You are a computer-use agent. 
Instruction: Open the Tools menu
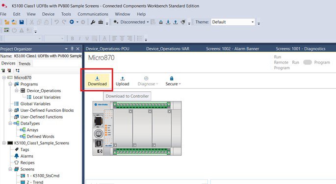(66, 14)
